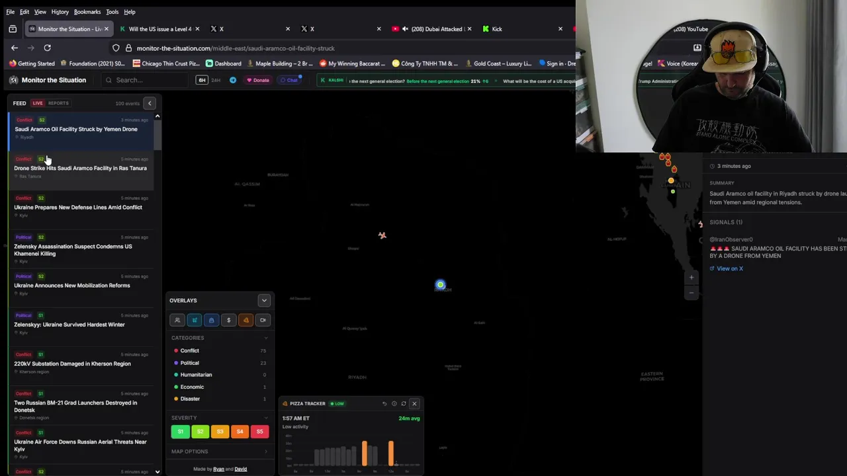This screenshot has height=476, width=847.
Task: Collapse the Overlays panel chevron
Action: point(264,300)
